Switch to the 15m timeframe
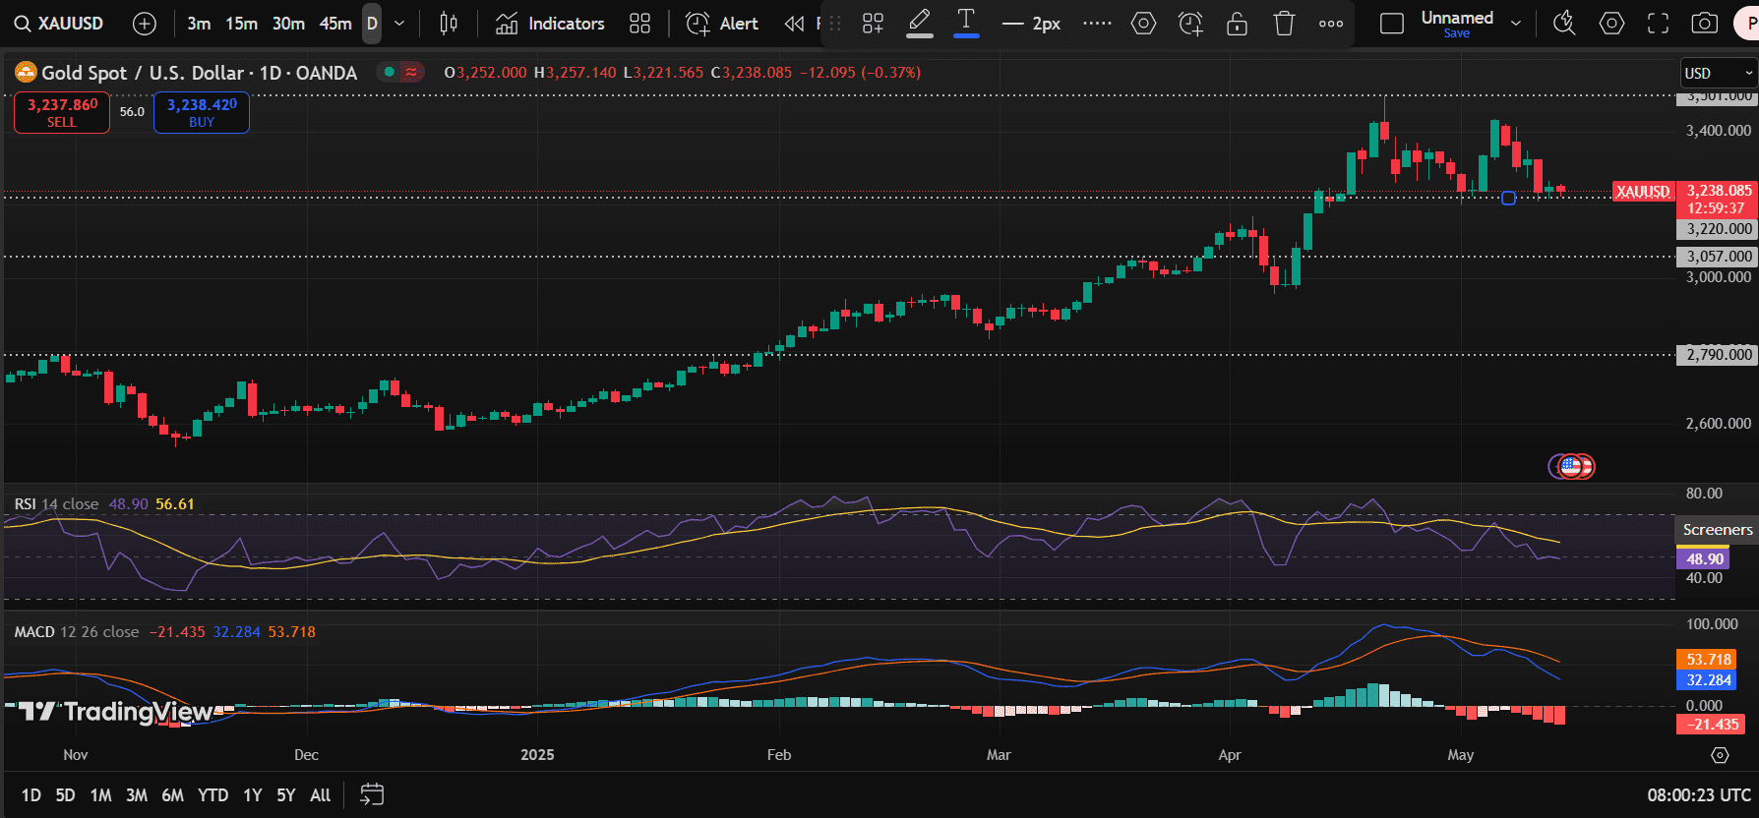 coord(242,24)
